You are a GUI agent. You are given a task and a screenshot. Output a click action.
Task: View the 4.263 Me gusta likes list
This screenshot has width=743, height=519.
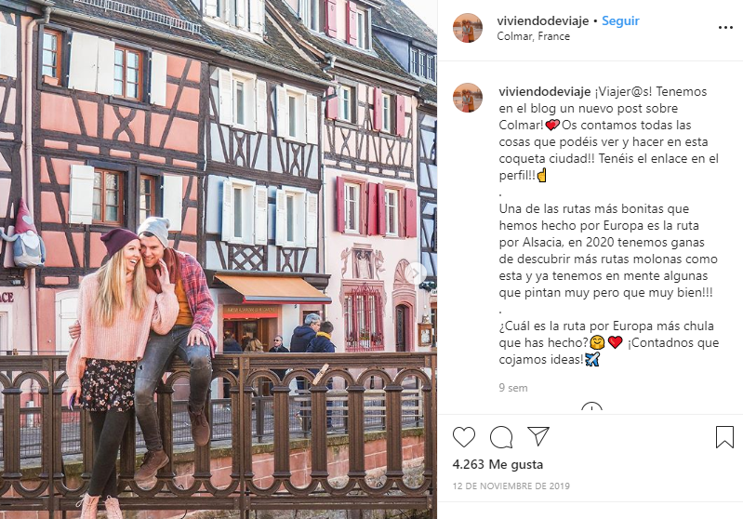click(x=498, y=464)
